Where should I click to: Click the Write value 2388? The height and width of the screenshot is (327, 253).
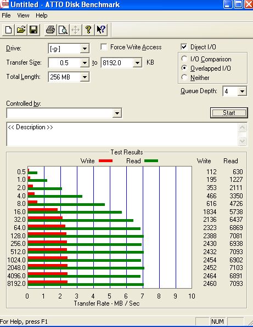coord(210,236)
